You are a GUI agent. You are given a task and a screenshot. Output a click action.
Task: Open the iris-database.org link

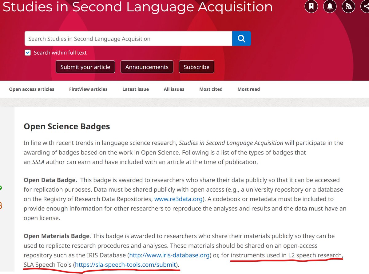click(169, 255)
